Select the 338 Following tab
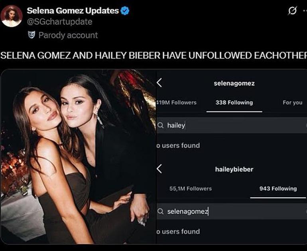 [234, 102]
